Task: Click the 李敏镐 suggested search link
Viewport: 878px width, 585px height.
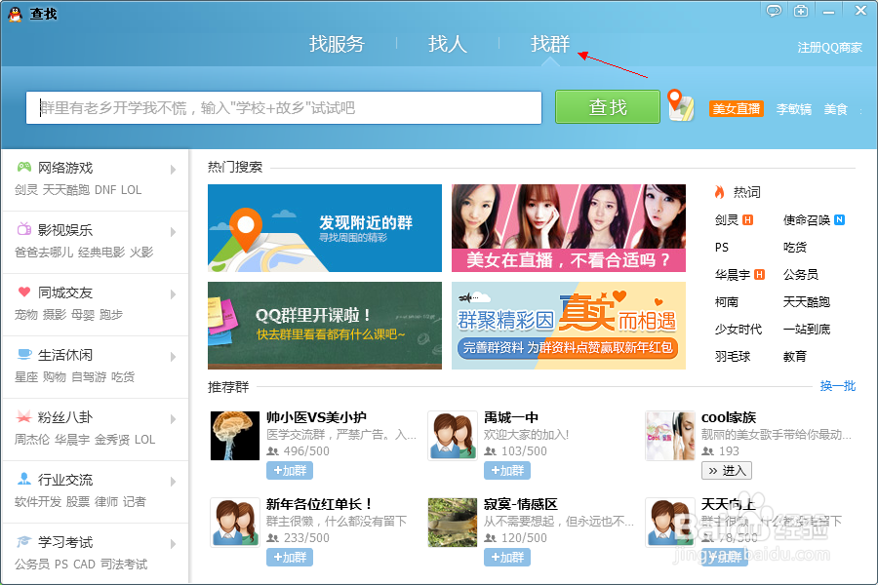Action: coord(793,109)
